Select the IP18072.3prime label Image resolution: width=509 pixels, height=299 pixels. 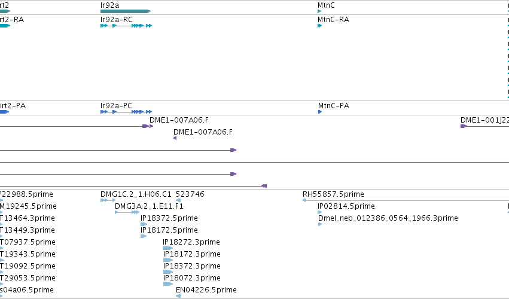coord(192,278)
